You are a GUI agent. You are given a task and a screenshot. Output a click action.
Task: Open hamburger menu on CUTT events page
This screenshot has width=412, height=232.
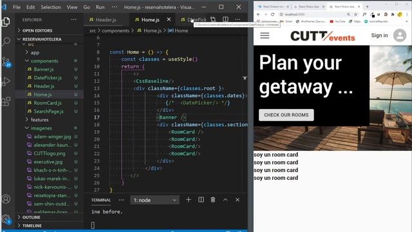[x=265, y=35]
